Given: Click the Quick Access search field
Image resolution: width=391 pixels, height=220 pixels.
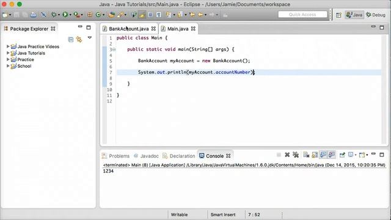Looking at the screenshot, I should 302,15.
